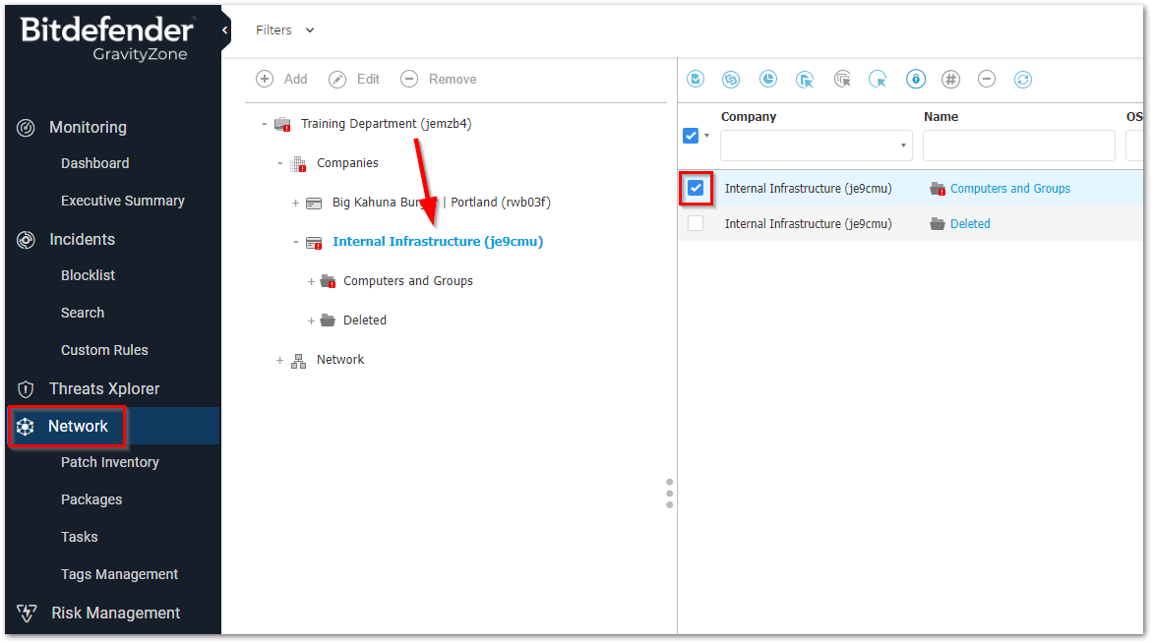Viewport: 1152px width, 643px height.
Task: Click the Add button above the tree
Action: click(282, 80)
